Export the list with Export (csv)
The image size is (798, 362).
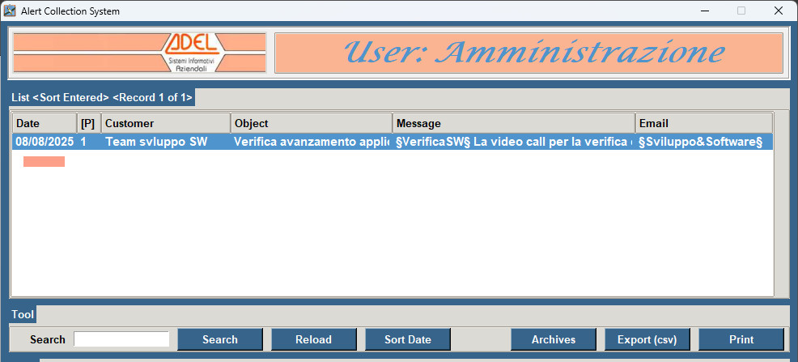647,339
